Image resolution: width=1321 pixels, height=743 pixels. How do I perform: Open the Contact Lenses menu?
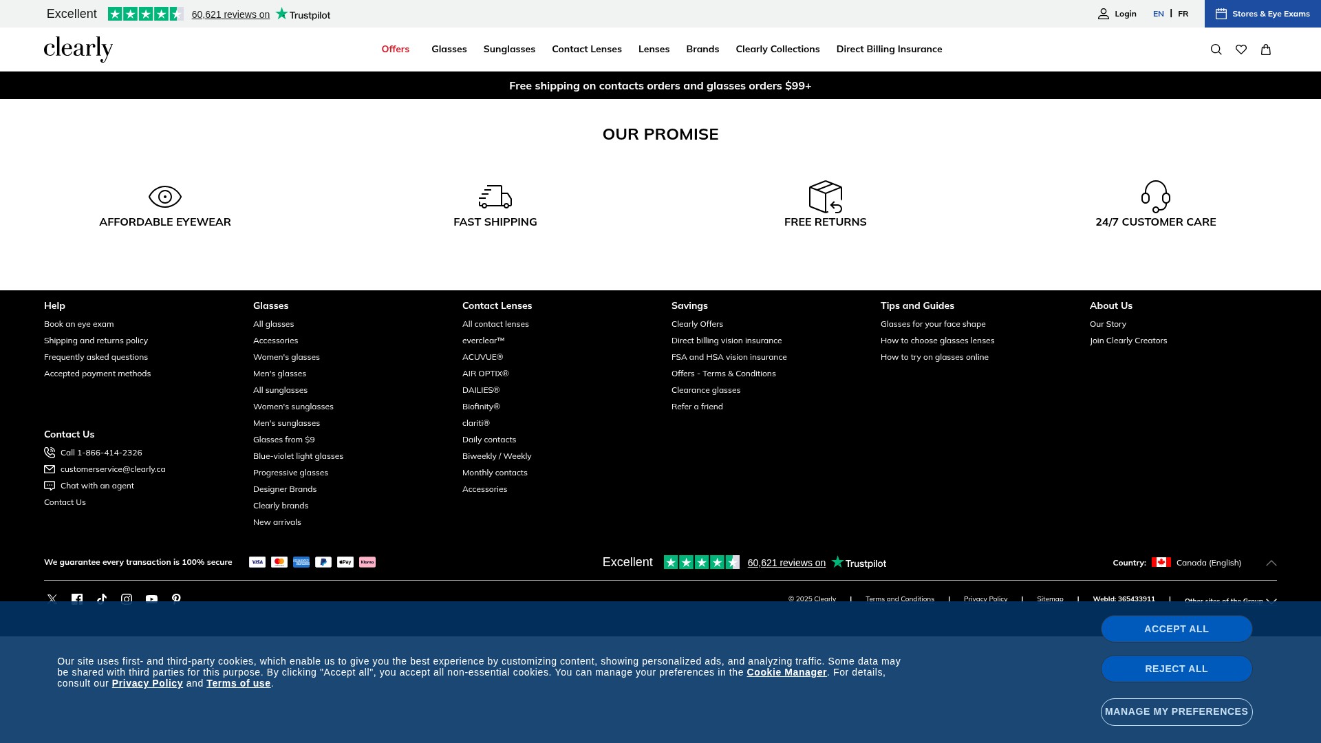coord(587,49)
